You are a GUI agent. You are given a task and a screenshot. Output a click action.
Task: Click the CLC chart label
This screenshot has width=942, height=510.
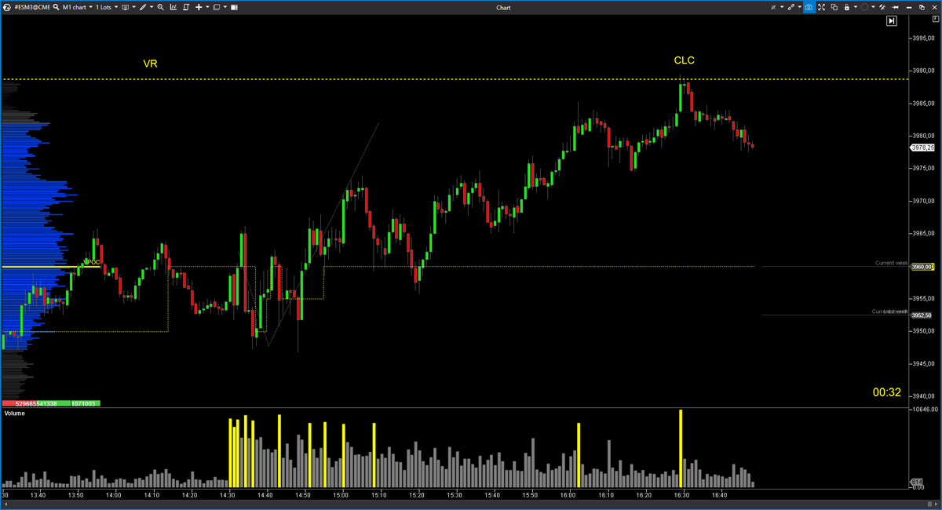684,60
